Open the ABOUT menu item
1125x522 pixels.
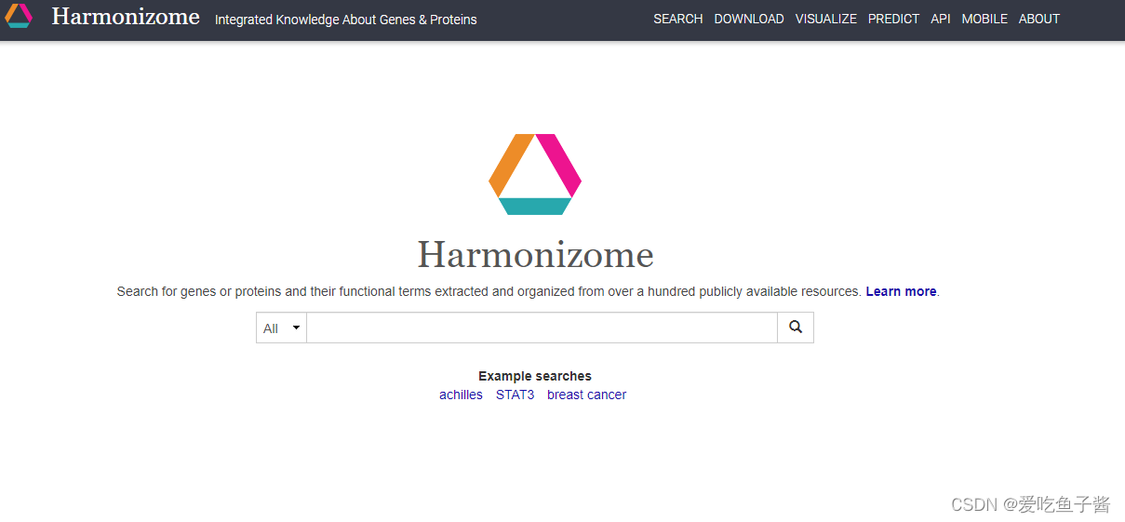pyautogui.click(x=1039, y=19)
